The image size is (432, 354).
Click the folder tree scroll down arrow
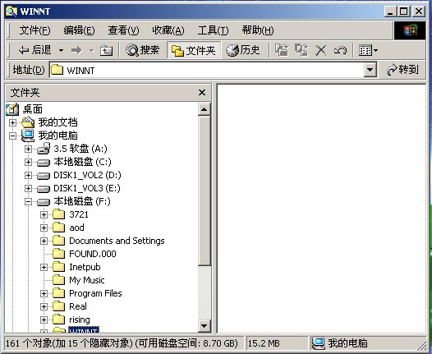pos(205,326)
